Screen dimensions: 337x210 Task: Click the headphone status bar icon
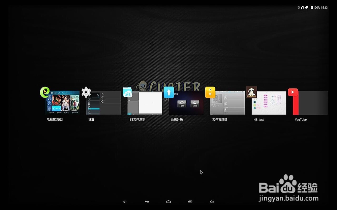click(x=303, y=7)
